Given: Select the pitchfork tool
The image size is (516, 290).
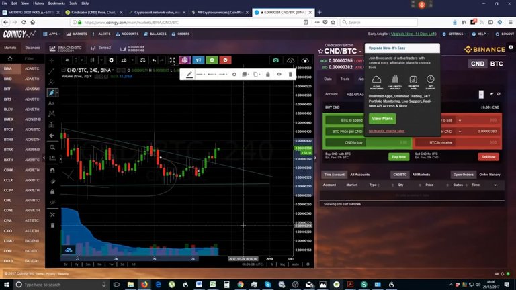Looking at the screenshot, I should click(x=52, y=82).
